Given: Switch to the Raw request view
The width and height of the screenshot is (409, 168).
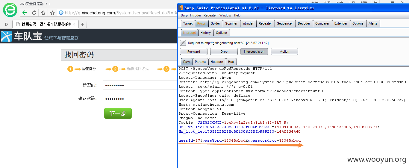Looking at the screenshot, I should 187,62.
